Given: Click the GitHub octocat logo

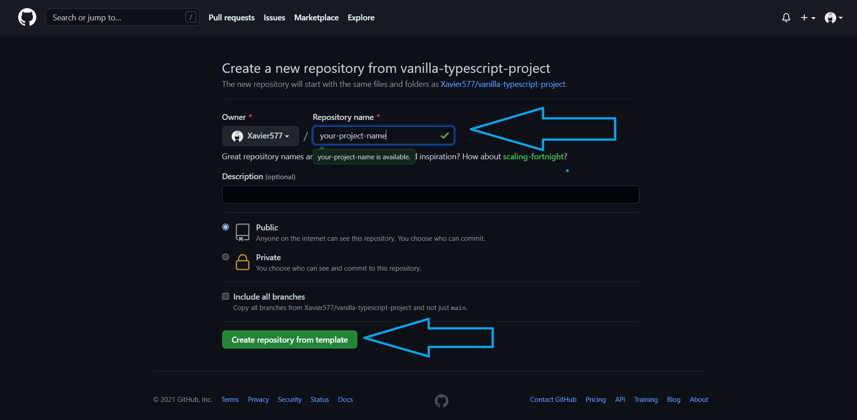Looking at the screenshot, I should pyautogui.click(x=27, y=17).
